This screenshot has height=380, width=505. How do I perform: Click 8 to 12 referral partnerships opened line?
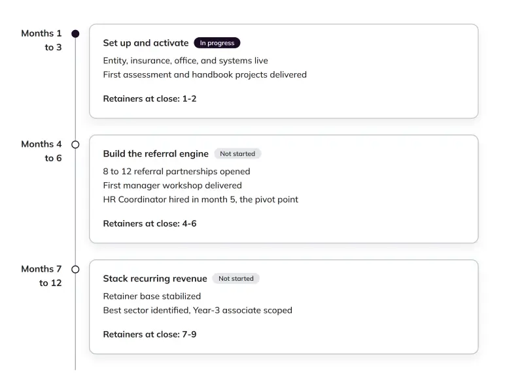pyautogui.click(x=177, y=171)
